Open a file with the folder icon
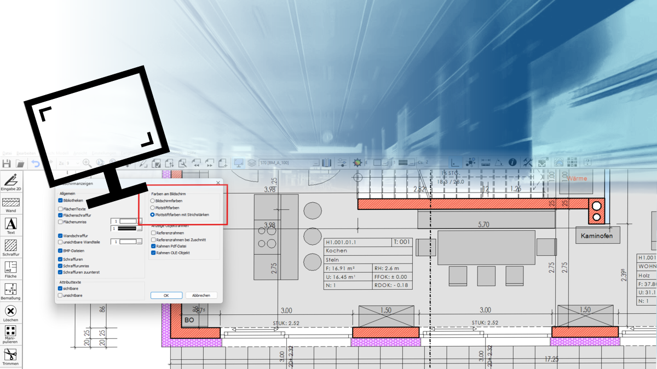The height and width of the screenshot is (369, 657). click(20, 163)
